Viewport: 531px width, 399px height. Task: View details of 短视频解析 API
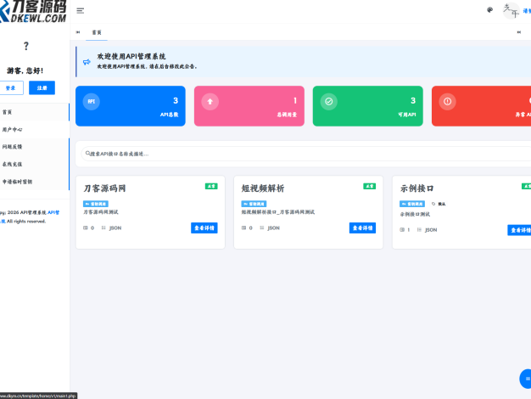(363, 228)
